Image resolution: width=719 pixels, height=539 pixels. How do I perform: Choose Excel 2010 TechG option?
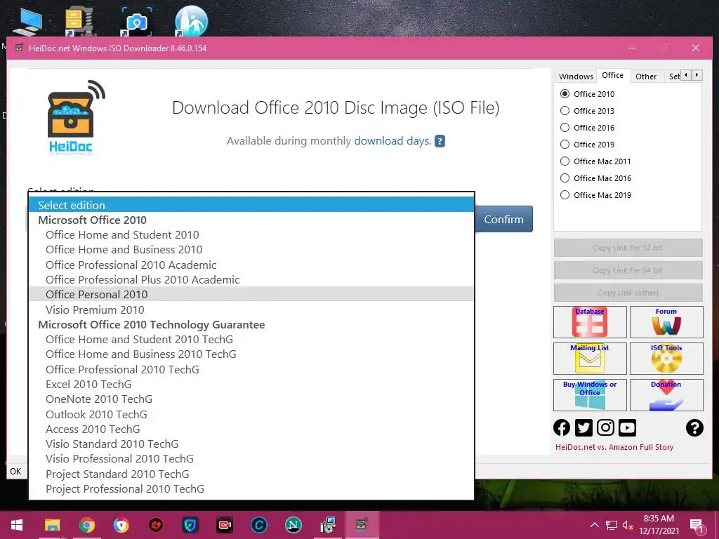tap(251, 384)
